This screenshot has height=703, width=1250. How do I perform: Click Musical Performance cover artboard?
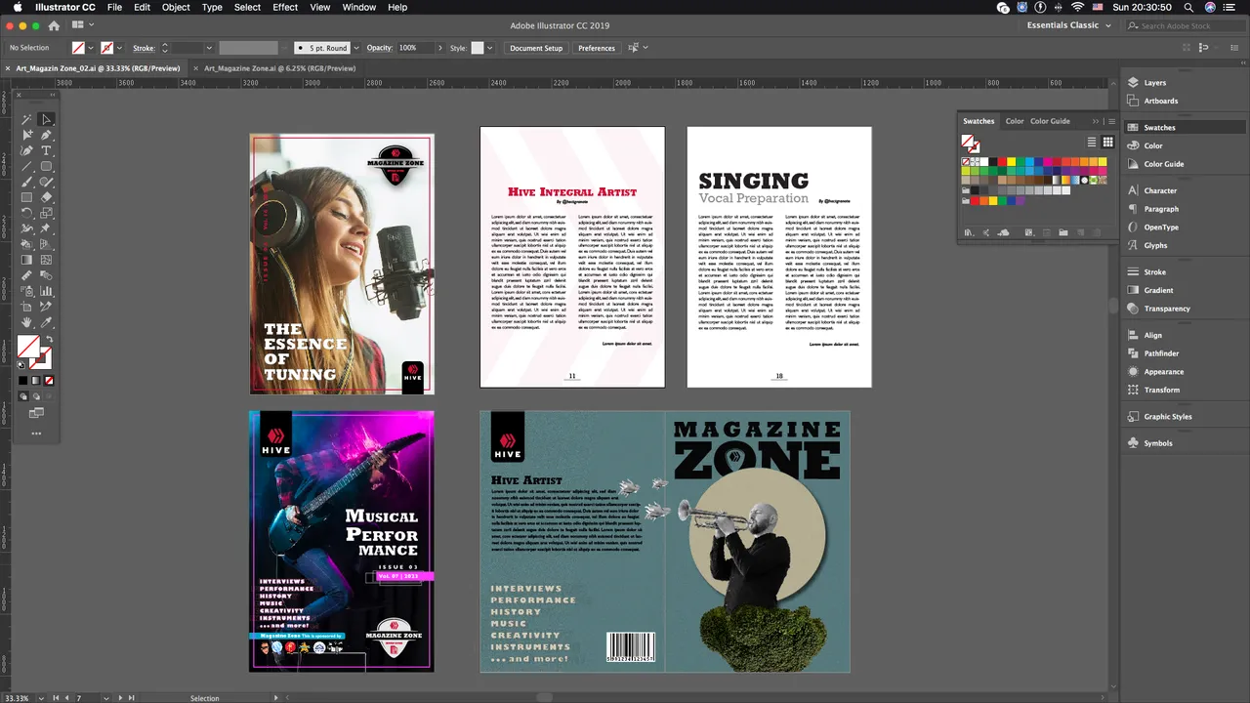tap(342, 541)
